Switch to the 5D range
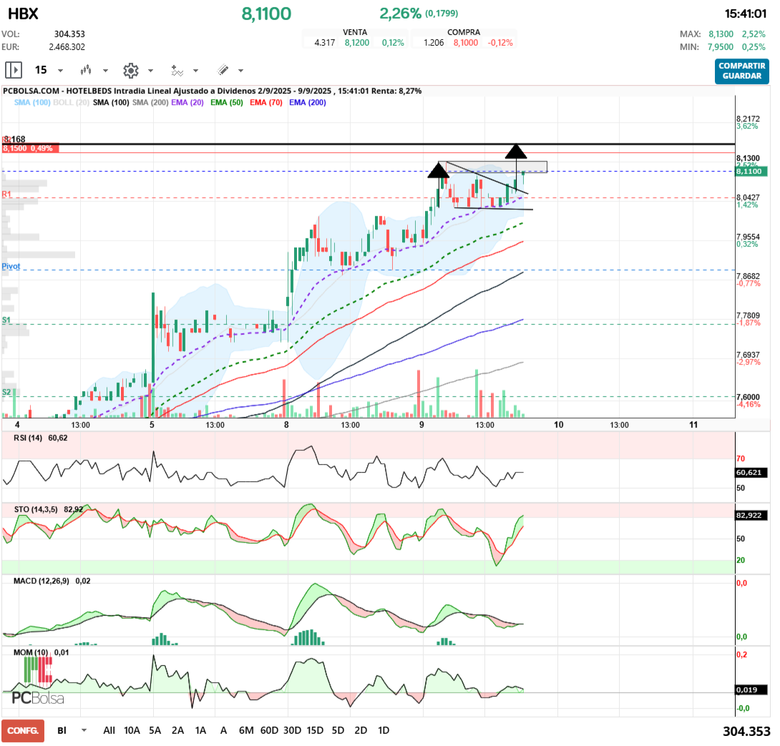 (x=338, y=730)
